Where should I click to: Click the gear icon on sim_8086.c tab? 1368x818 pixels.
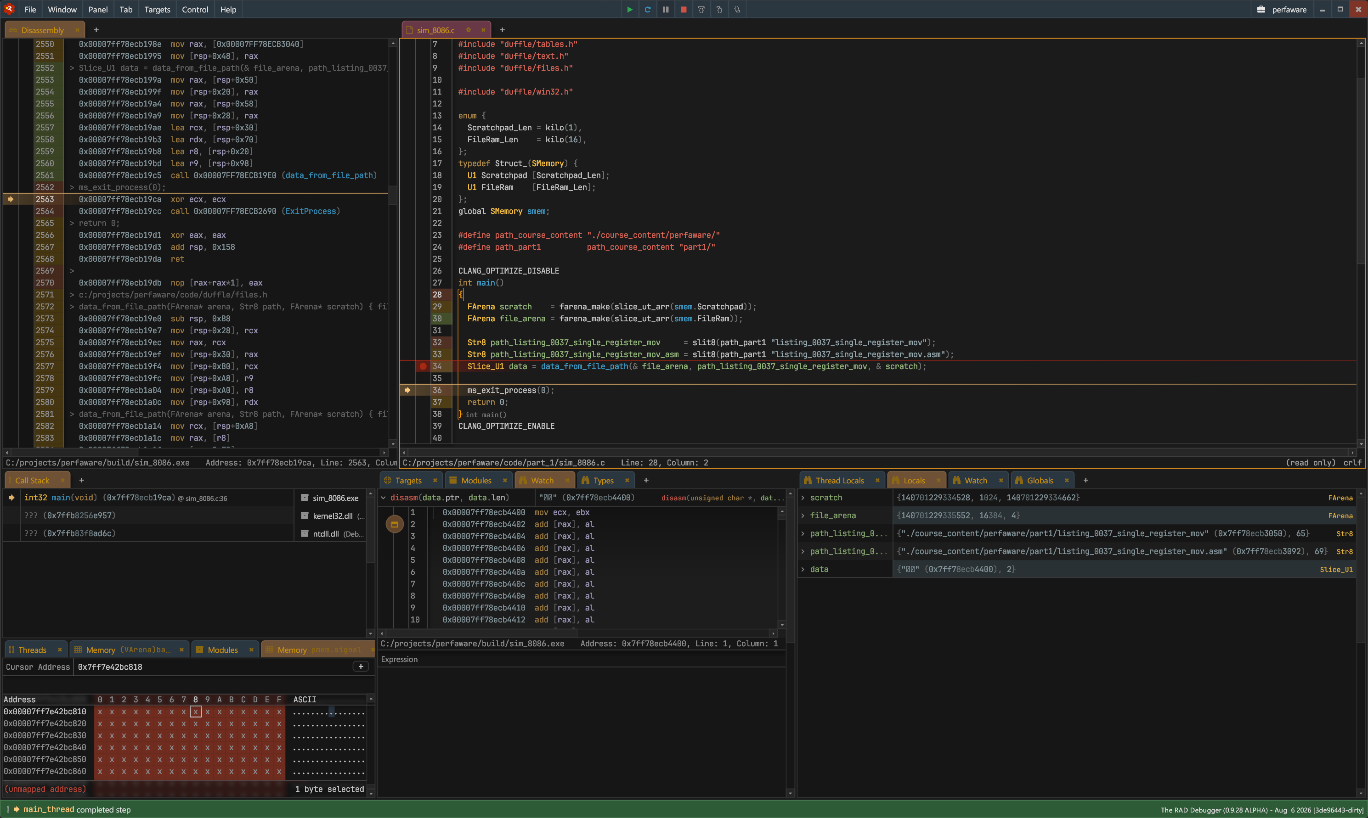[468, 30]
